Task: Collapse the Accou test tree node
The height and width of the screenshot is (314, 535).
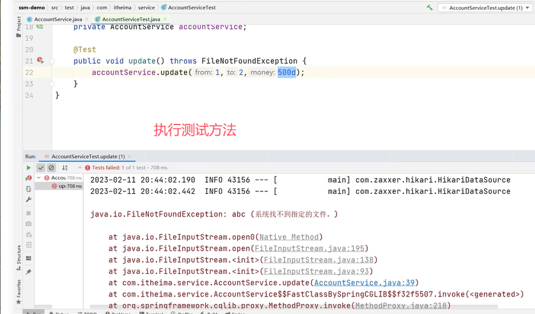Action: pyautogui.click(x=39, y=178)
